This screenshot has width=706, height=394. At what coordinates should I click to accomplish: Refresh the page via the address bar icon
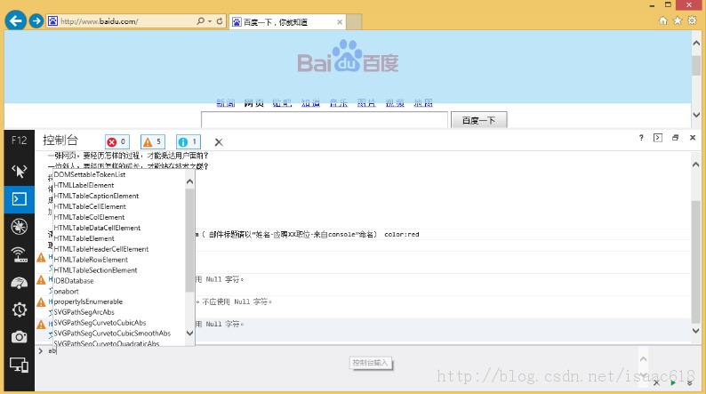coord(220,21)
